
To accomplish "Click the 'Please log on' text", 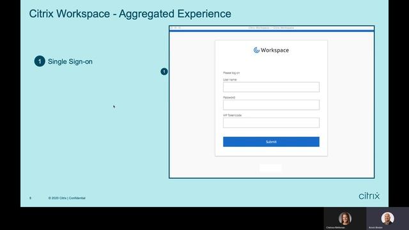I will click(231, 73).
